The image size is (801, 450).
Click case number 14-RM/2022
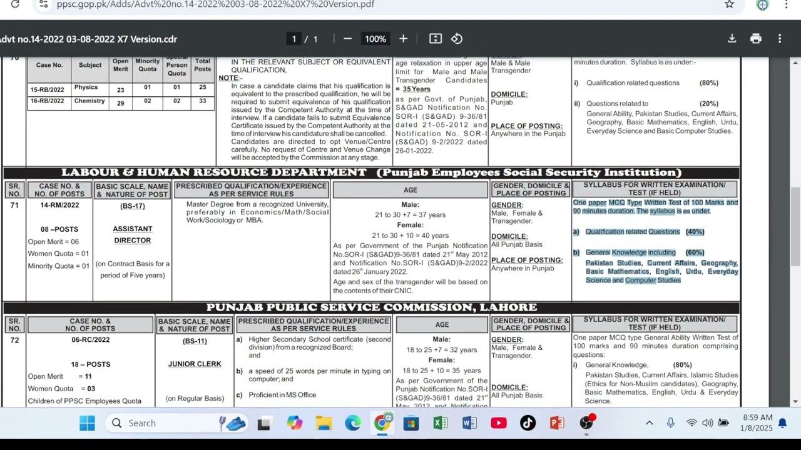click(59, 206)
